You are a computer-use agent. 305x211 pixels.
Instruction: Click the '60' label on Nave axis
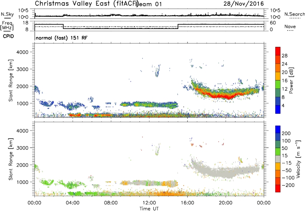[x=273, y=23]
